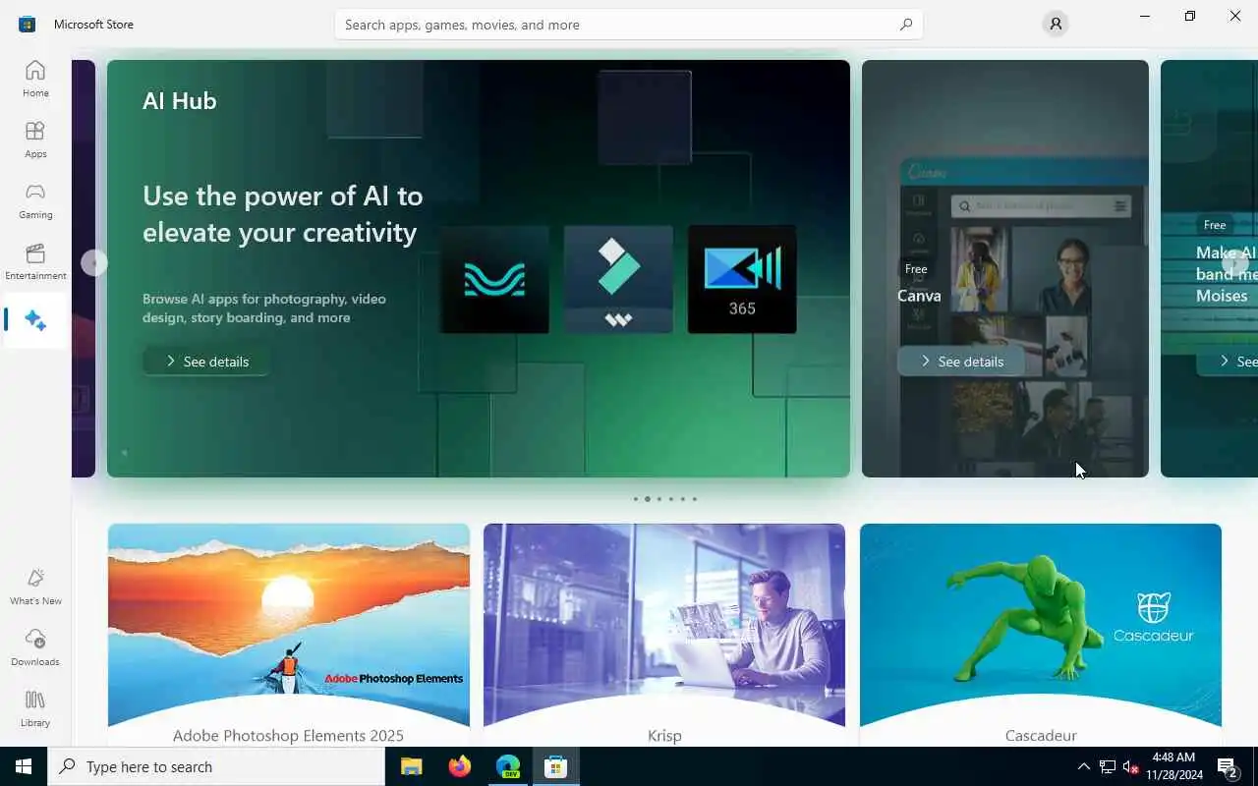Open What's New in the sidebar

pyautogui.click(x=35, y=587)
